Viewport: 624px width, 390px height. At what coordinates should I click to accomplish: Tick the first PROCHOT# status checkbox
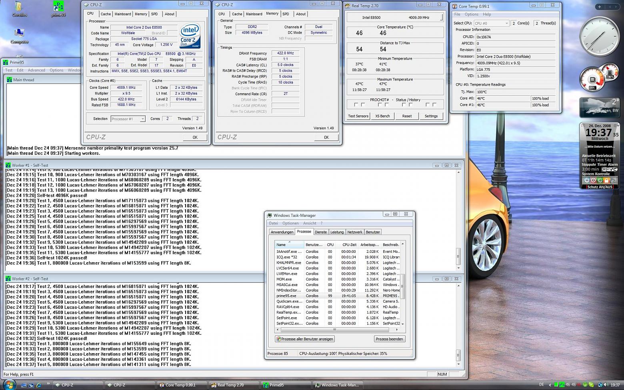pos(356,105)
